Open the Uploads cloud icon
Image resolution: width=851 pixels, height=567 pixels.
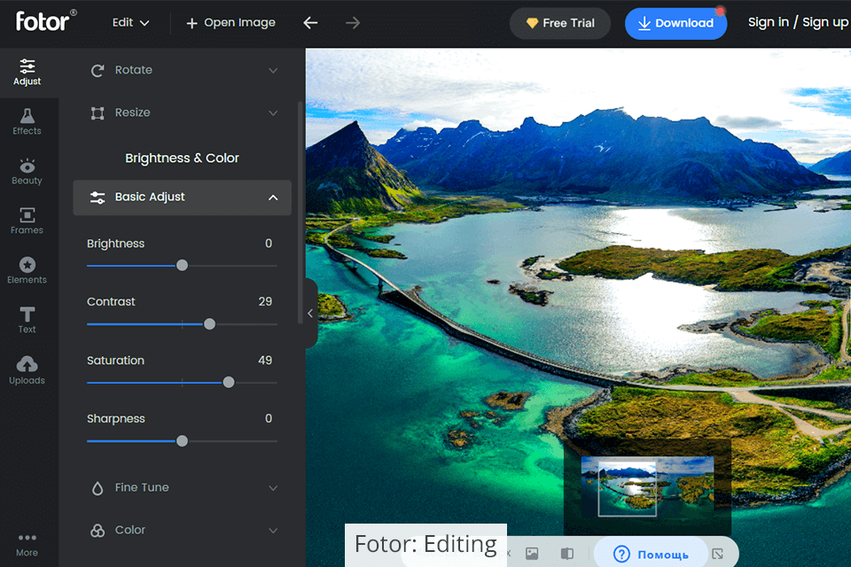tap(27, 369)
